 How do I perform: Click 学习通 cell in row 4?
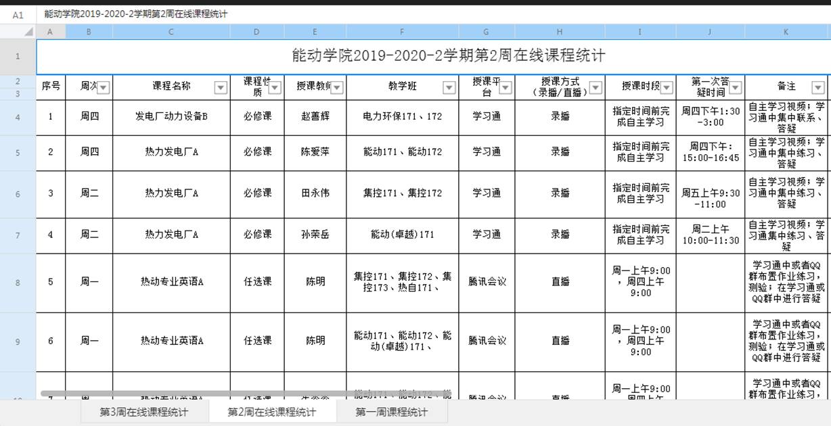click(x=487, y=116)
